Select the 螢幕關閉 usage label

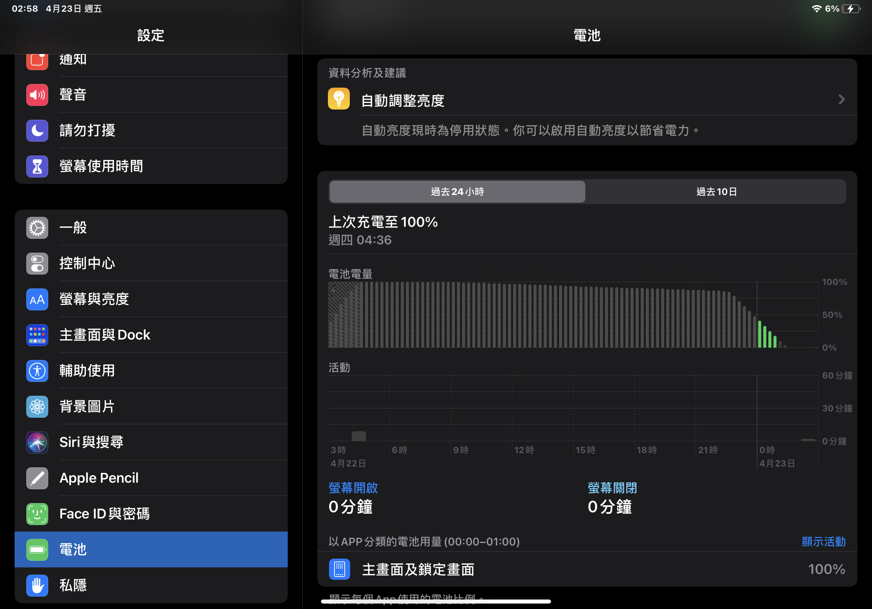[x=612, y=488]
